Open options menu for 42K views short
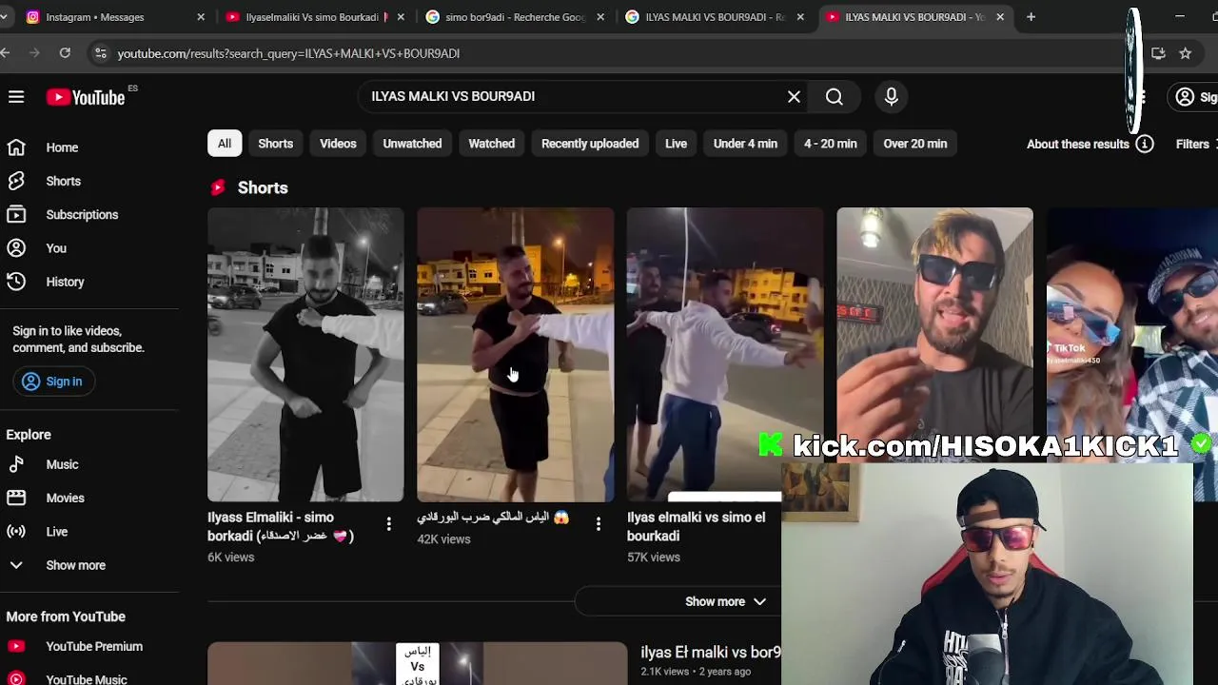This screenshot has width=1218, height=685. click(598, 524)
